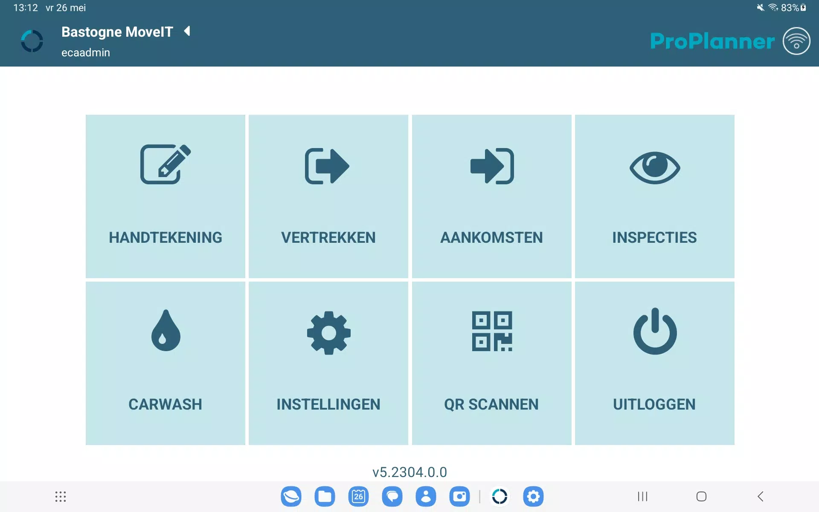Open the CARWASH module
Viewport: 819px width, 512px height.
(165, 363)
